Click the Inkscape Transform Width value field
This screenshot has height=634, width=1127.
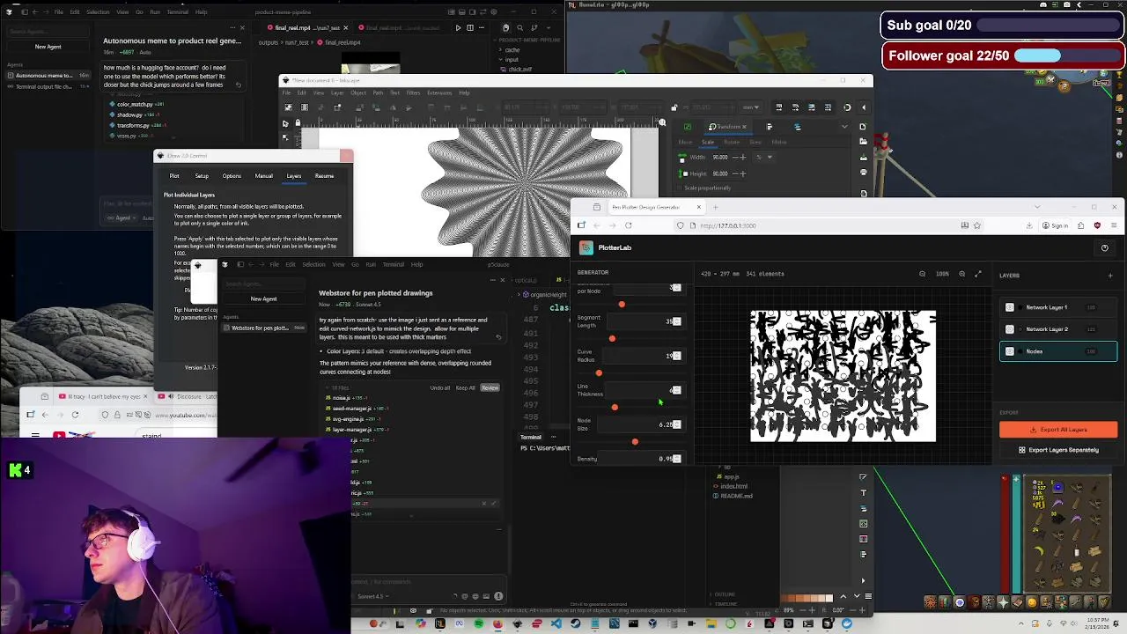719,158
